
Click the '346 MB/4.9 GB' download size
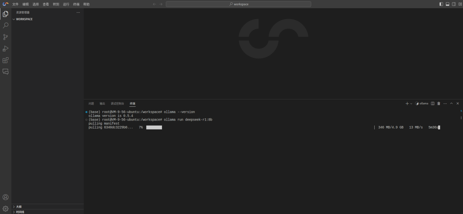pos(391,127)
